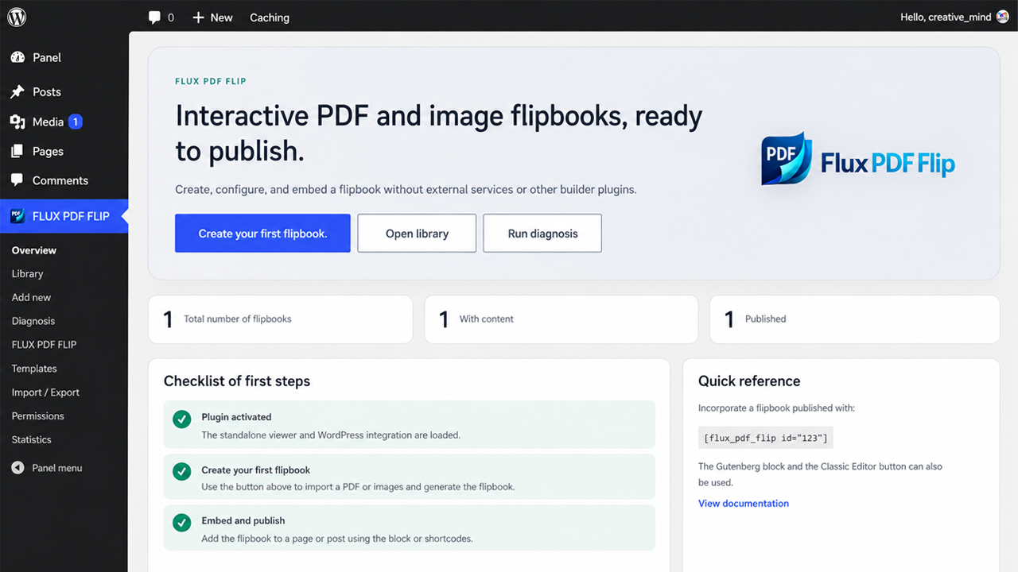
Task: Open the New content menu
Action: [x=212, y=17]
